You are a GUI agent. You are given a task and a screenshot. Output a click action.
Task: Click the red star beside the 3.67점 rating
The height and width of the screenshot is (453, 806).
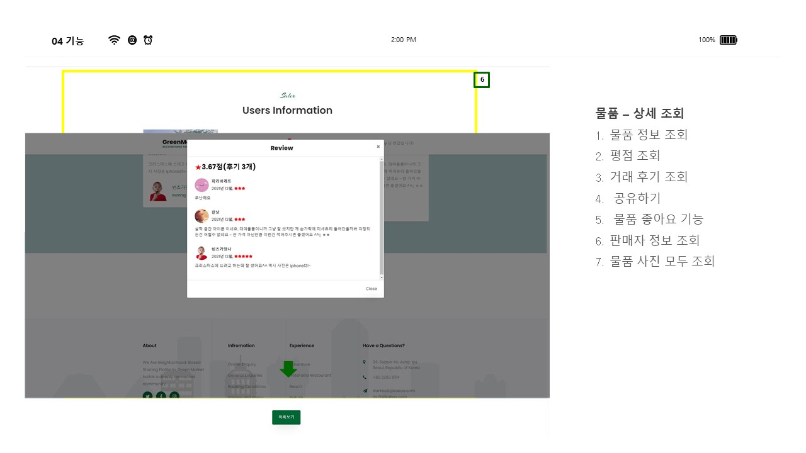(x=198, y=167)
